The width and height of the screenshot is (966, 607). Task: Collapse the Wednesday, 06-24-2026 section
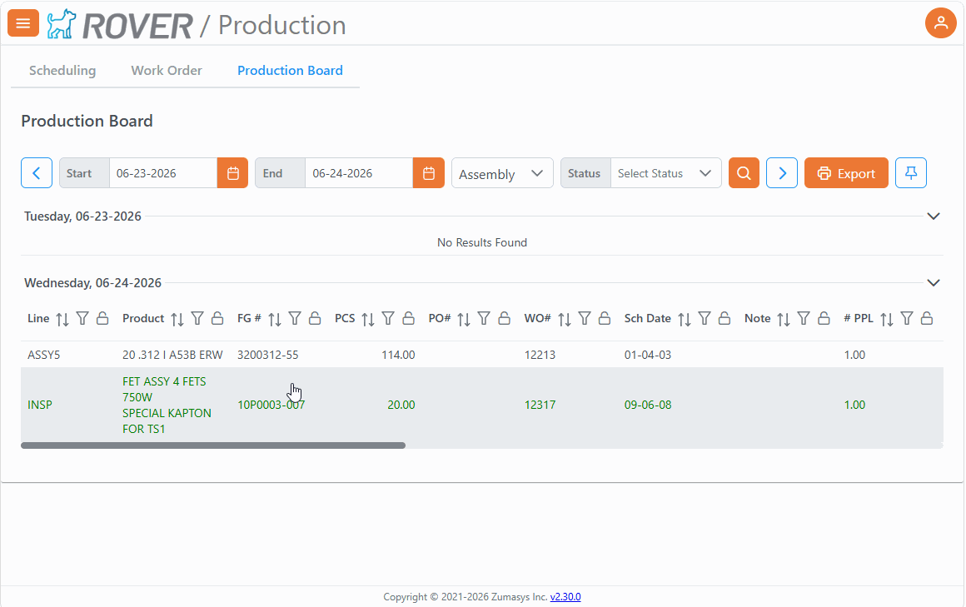point(934,283)
